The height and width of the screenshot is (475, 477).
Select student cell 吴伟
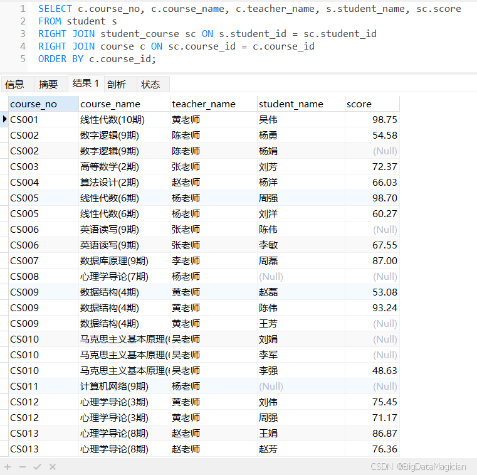[301, 120]
